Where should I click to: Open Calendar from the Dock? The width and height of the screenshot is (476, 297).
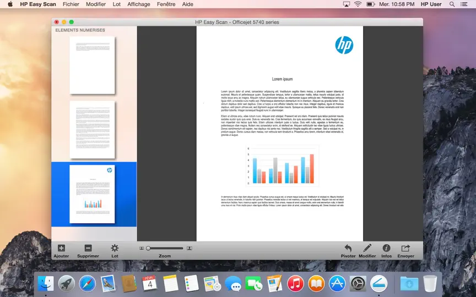tap(150, 284)
